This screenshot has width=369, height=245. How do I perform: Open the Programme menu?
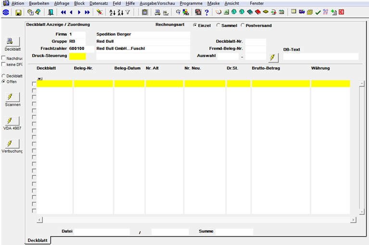coord(191,3)
